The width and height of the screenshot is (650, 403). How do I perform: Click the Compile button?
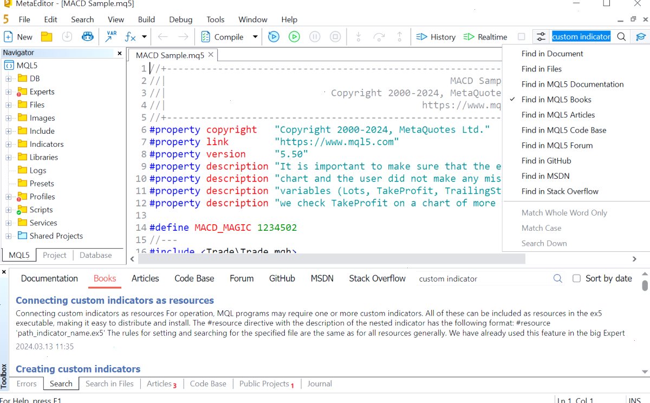[222, 37]
